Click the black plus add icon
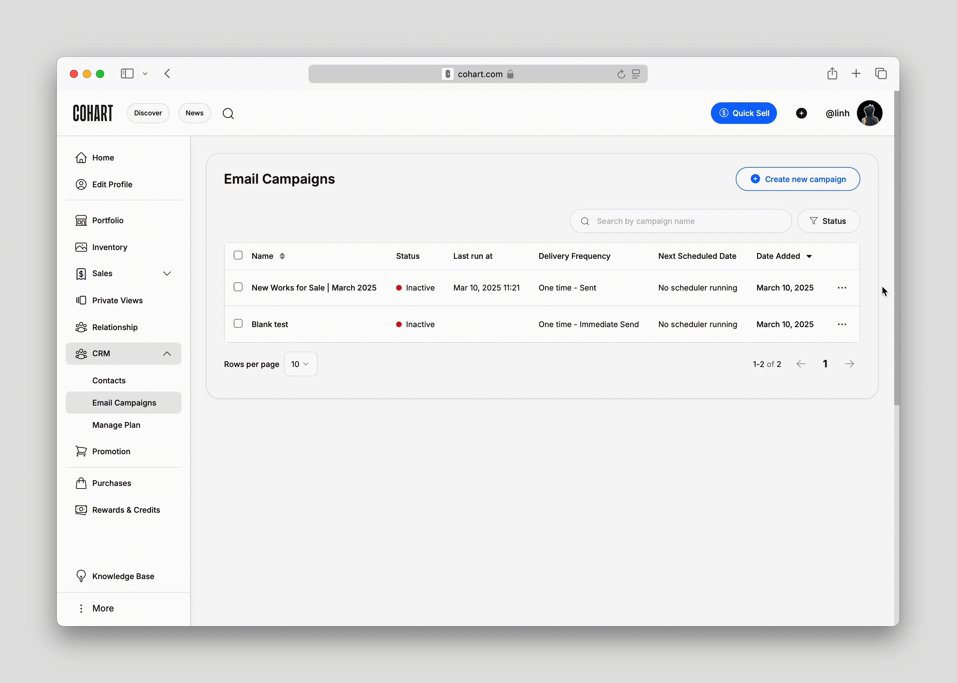The width and height of the screenshot is (957, 683). coord(801,113)
